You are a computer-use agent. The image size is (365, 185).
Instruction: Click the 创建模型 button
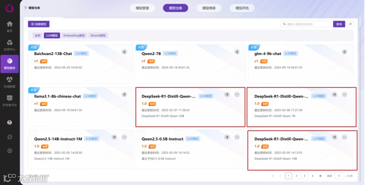39,24
